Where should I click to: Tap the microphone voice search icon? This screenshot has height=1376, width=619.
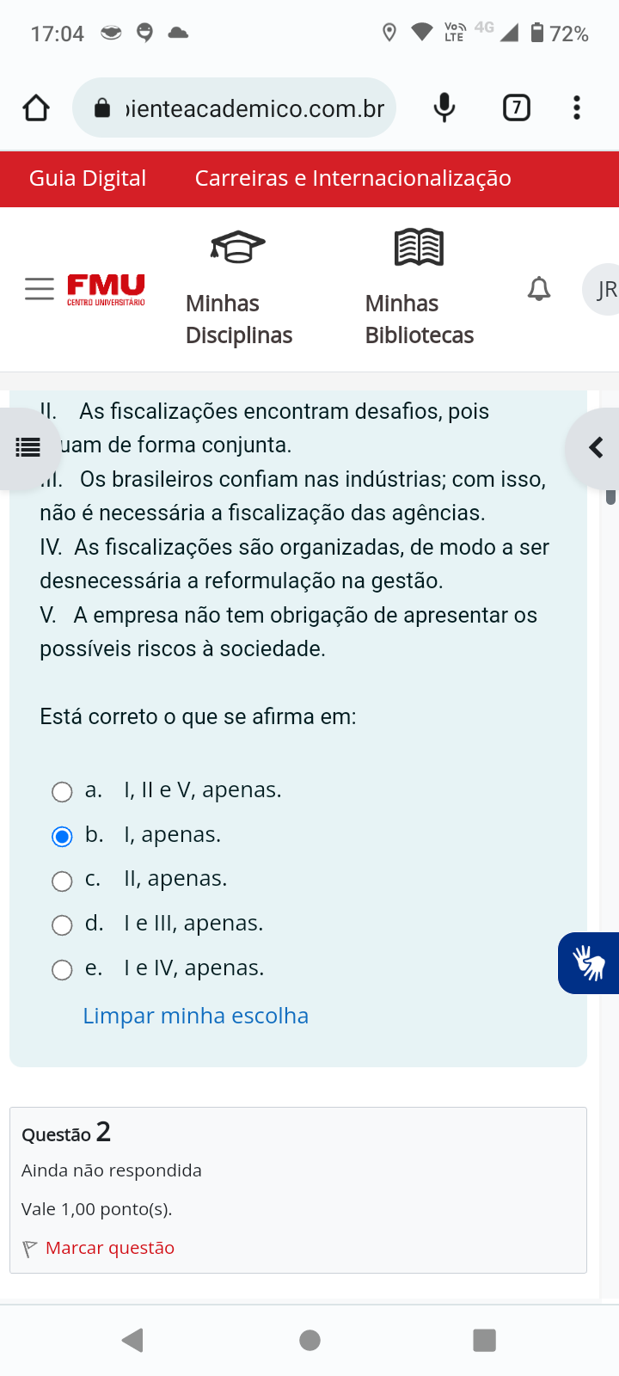click(x=444, y=108)
